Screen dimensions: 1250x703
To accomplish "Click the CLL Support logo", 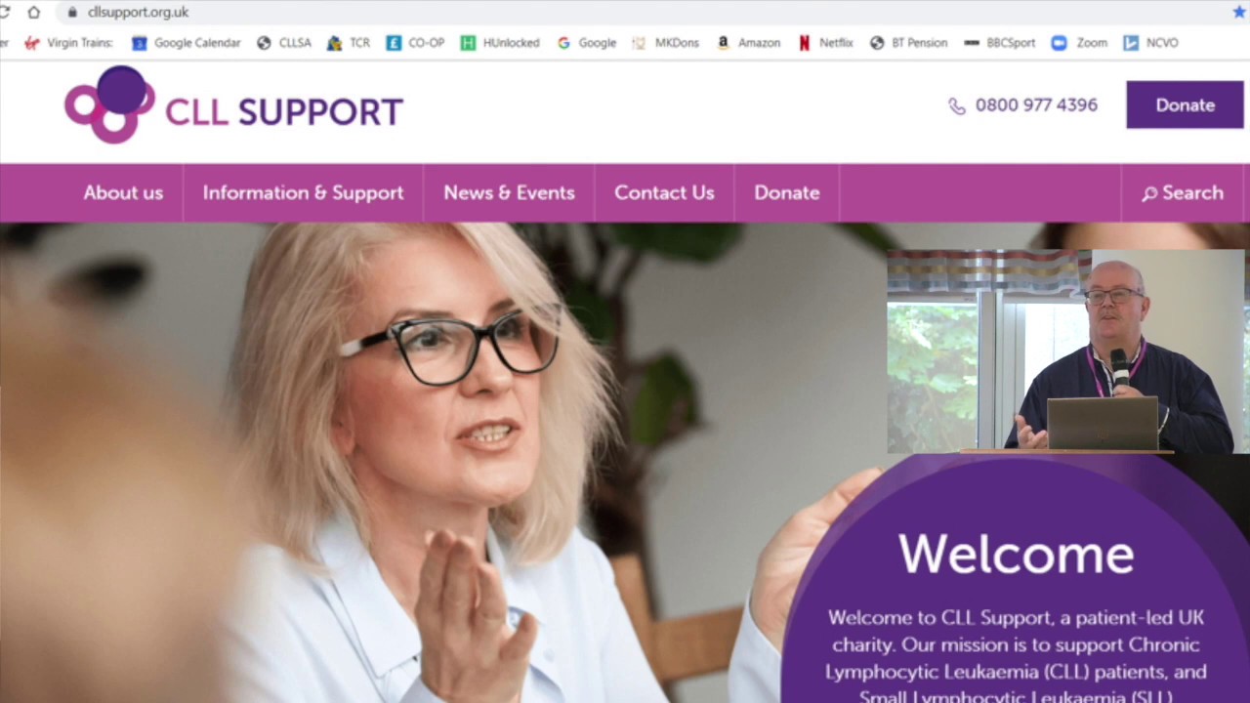I will click(233, 105).
